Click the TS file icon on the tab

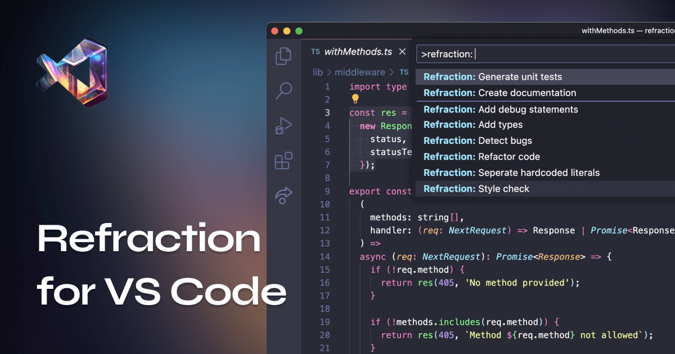(315, 52)
